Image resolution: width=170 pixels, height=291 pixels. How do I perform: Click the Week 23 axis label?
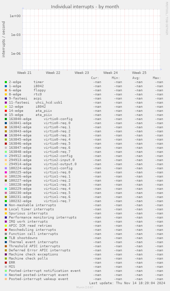coord(82,73)
